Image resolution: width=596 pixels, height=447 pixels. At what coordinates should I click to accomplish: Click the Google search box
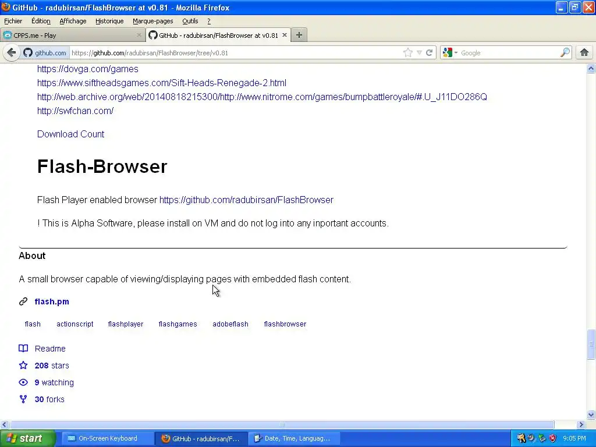[x=509, y=53]
